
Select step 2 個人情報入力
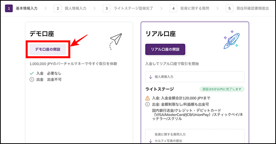click(x=70, y=8)
